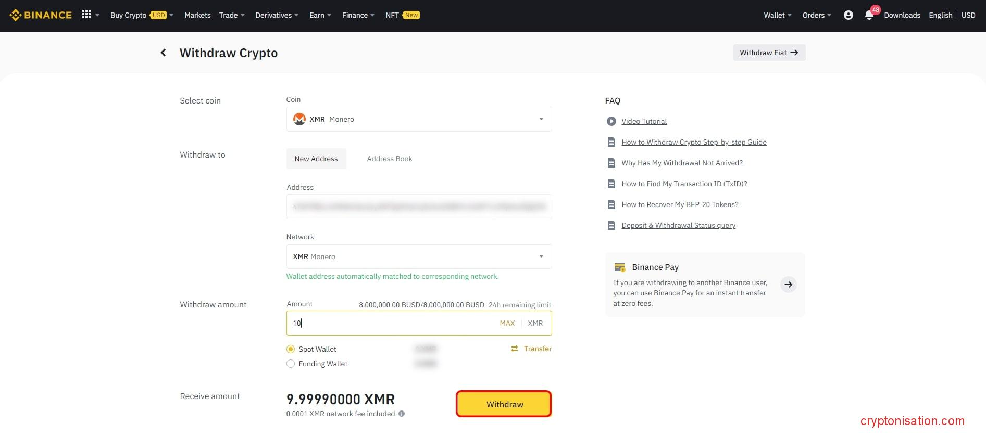Click MAX in the amount field
986x437 pixels.
507,323
